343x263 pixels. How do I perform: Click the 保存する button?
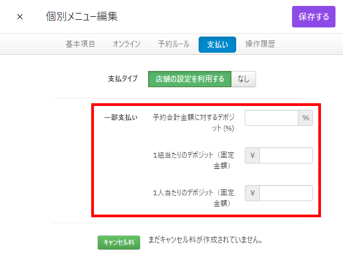(x=313, y=17)
